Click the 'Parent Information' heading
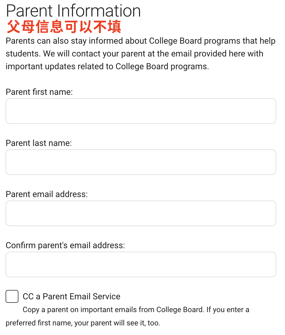Image resolution: width=285 pixels, height=335 pixels. (73, 11)
